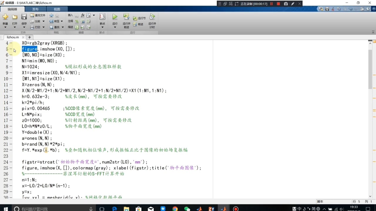Open help with question mark icon

pos(368,9)
